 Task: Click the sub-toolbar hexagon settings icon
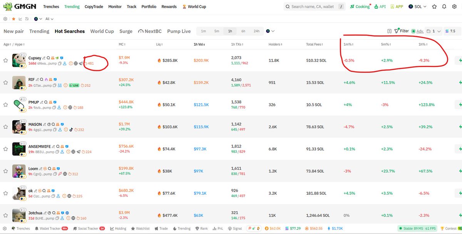click(5, 18)
